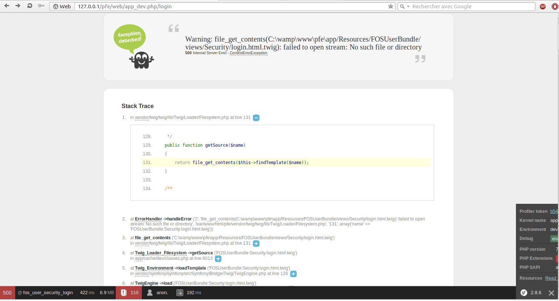The width and height of the screenshot is (559, 301).
Task: Click the getSource function code line 129
Action: click(205, 145)
